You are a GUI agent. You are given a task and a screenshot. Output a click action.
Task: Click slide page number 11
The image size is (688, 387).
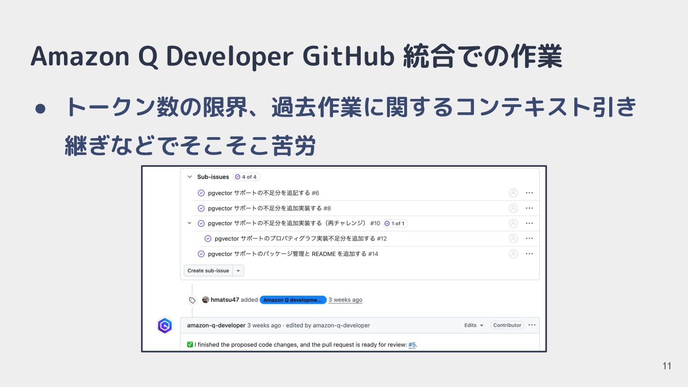pyautogui.click(x=667, y=366)
